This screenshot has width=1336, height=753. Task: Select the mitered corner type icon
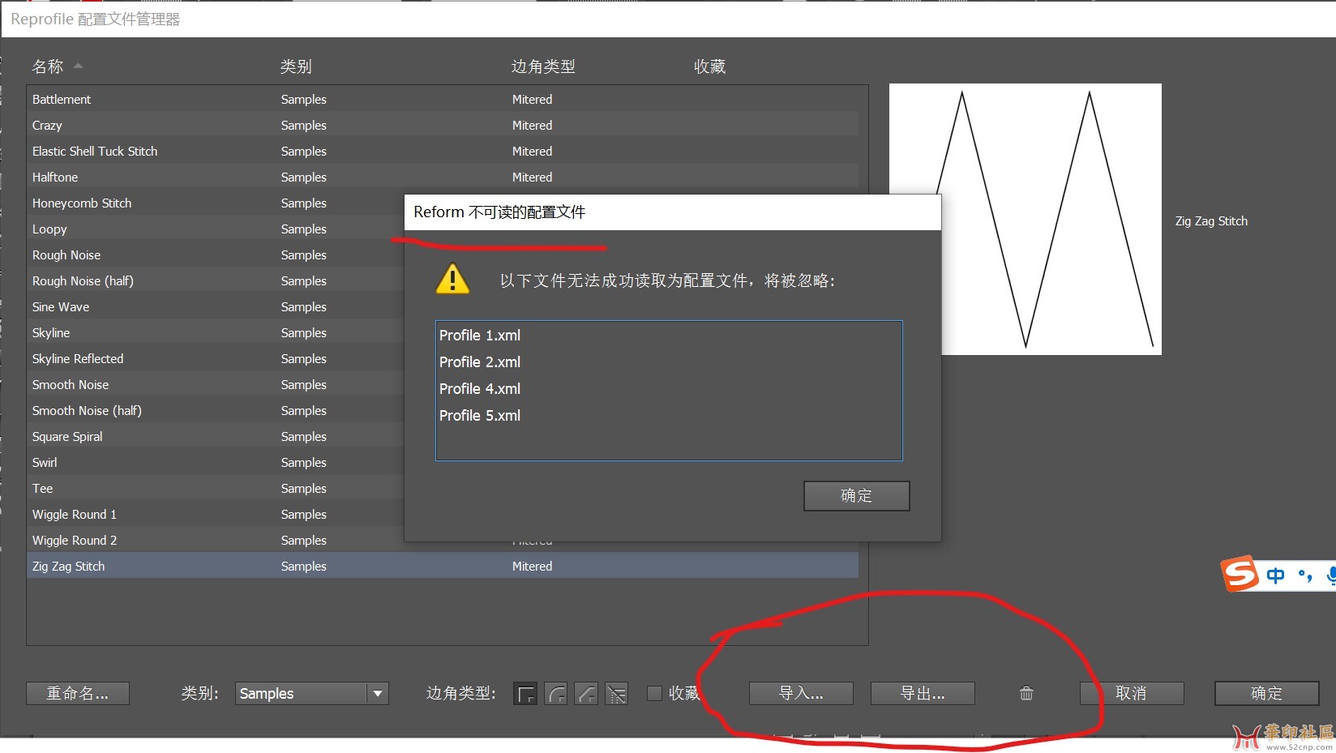[525, 694]
